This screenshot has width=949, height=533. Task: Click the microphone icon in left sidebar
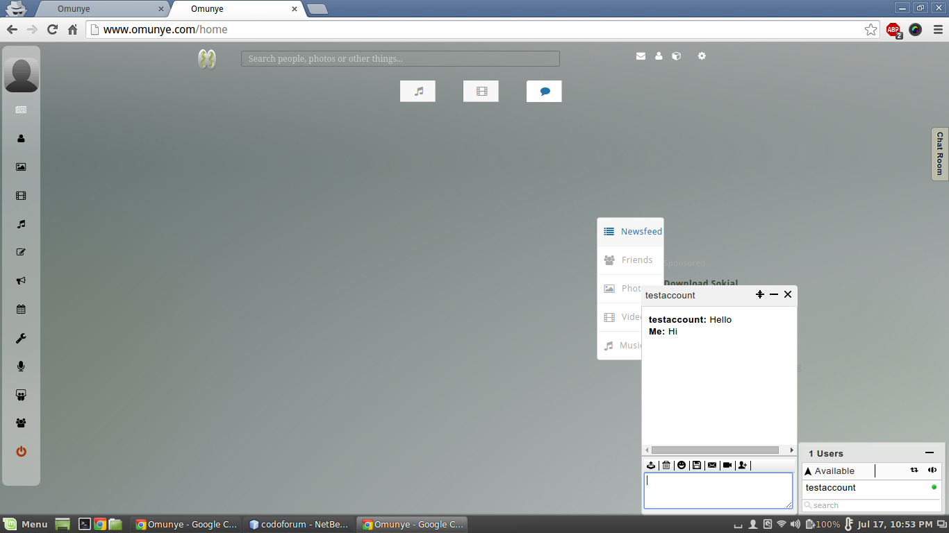[x=21, y=366]
